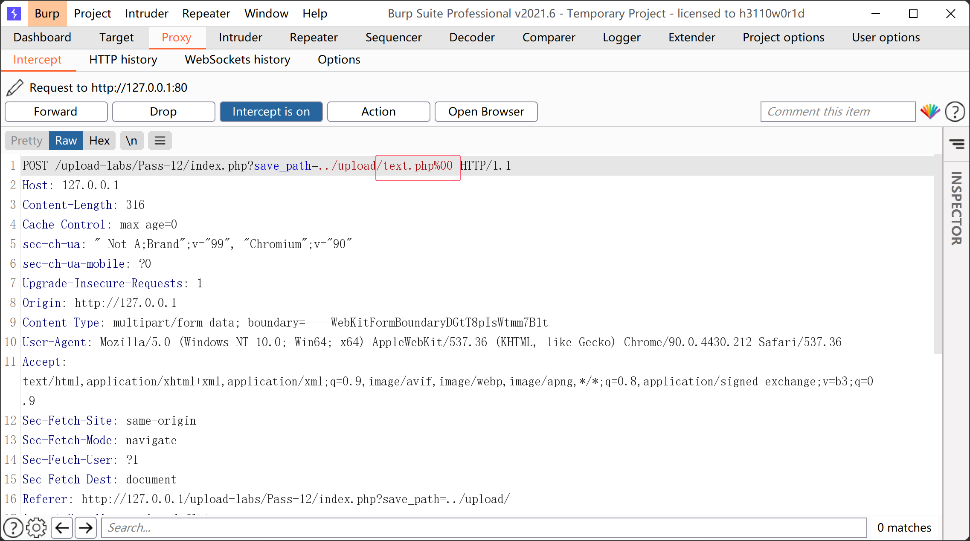Open the Burp menu
The image size is (970, 541).
(x=47, y=14)
